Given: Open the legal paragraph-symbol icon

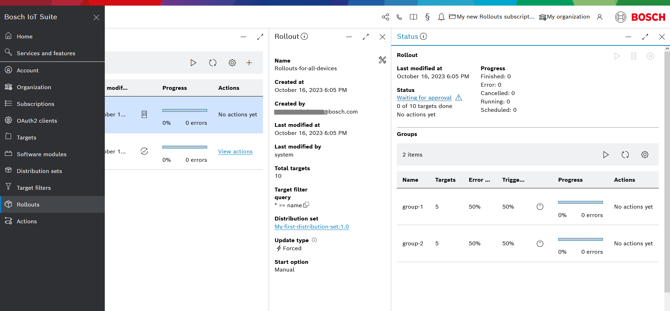Looking at the screenshot, I should (x=427, y=17).
